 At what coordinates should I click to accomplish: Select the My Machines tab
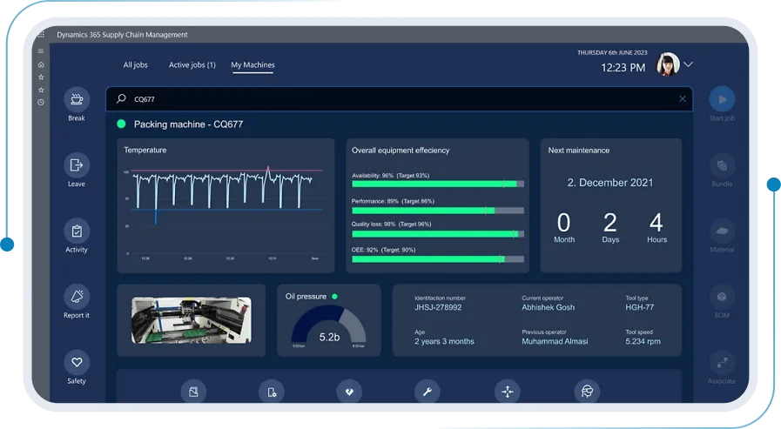tap(252, 64)
